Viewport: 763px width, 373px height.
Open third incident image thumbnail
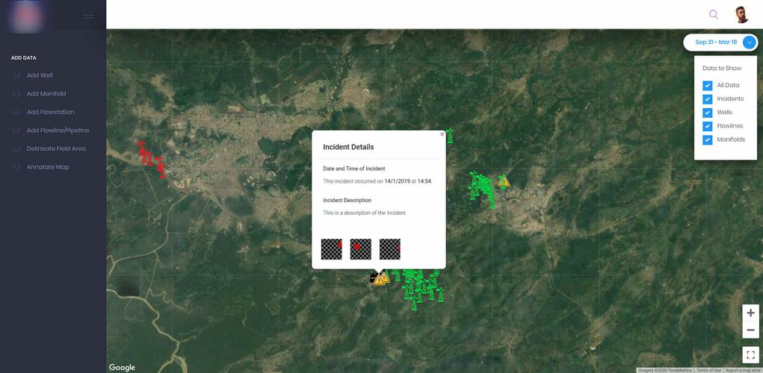[x=390, y=249]
